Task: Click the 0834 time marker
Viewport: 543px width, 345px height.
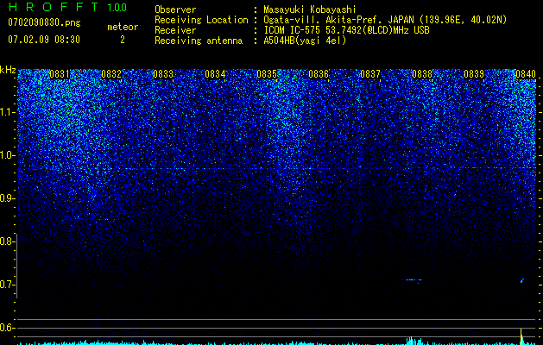Action: [215, 74]
